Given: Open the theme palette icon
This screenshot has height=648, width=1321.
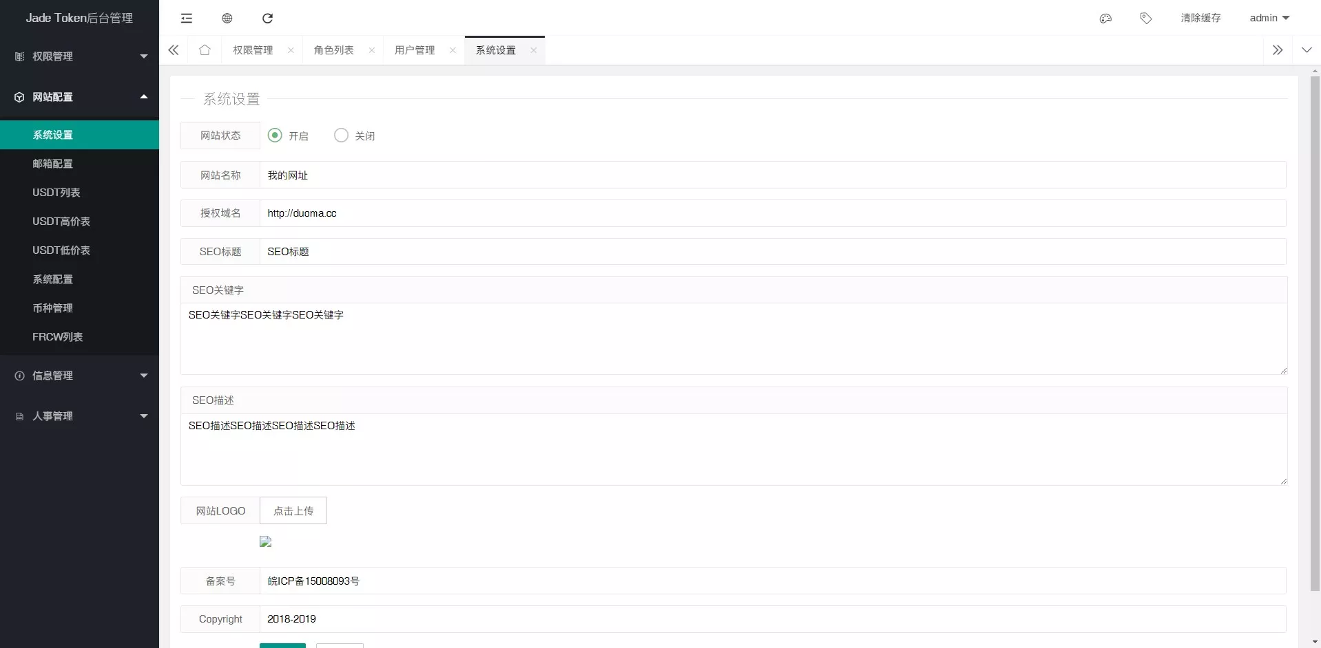Looking at the screenshot, I should coord(1105,19).
